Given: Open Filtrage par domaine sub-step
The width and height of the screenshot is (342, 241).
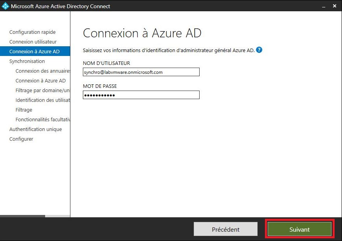Looking at the screenshot, I should click(x=43, y=90).
